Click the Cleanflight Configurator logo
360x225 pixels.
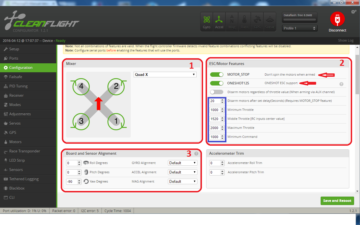(x=42, y=22)
